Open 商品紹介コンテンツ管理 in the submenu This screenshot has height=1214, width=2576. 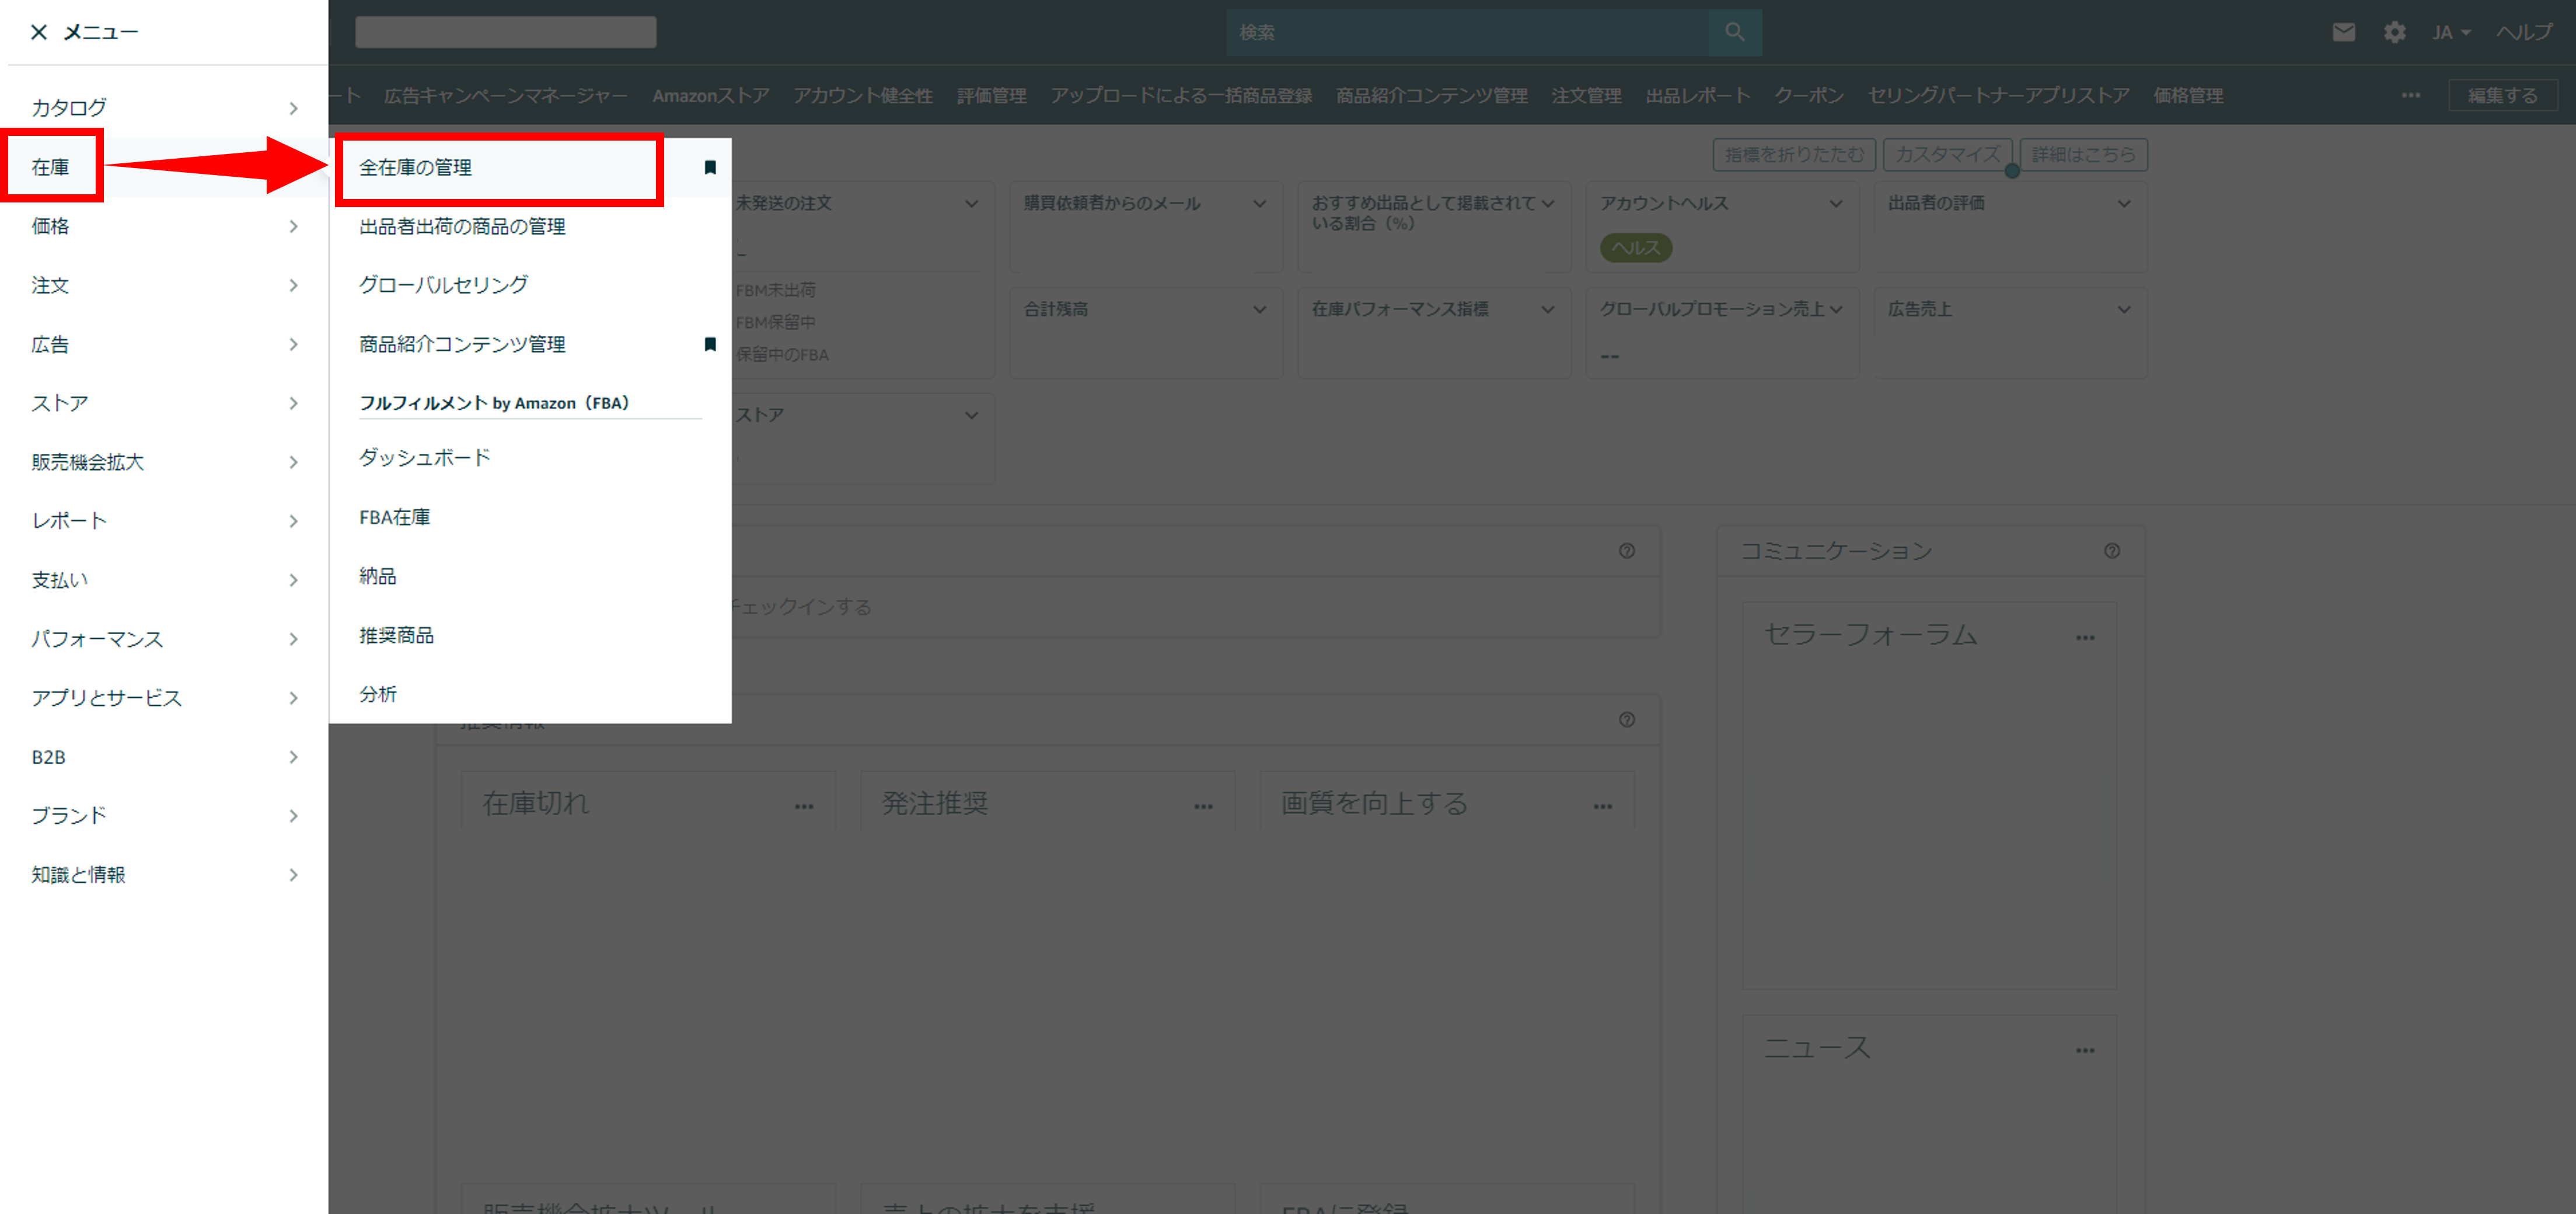(462, 344)
